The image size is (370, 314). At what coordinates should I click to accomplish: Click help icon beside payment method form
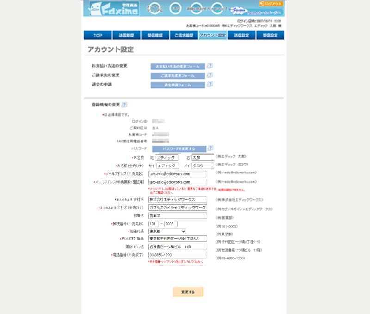click(210, 66)
